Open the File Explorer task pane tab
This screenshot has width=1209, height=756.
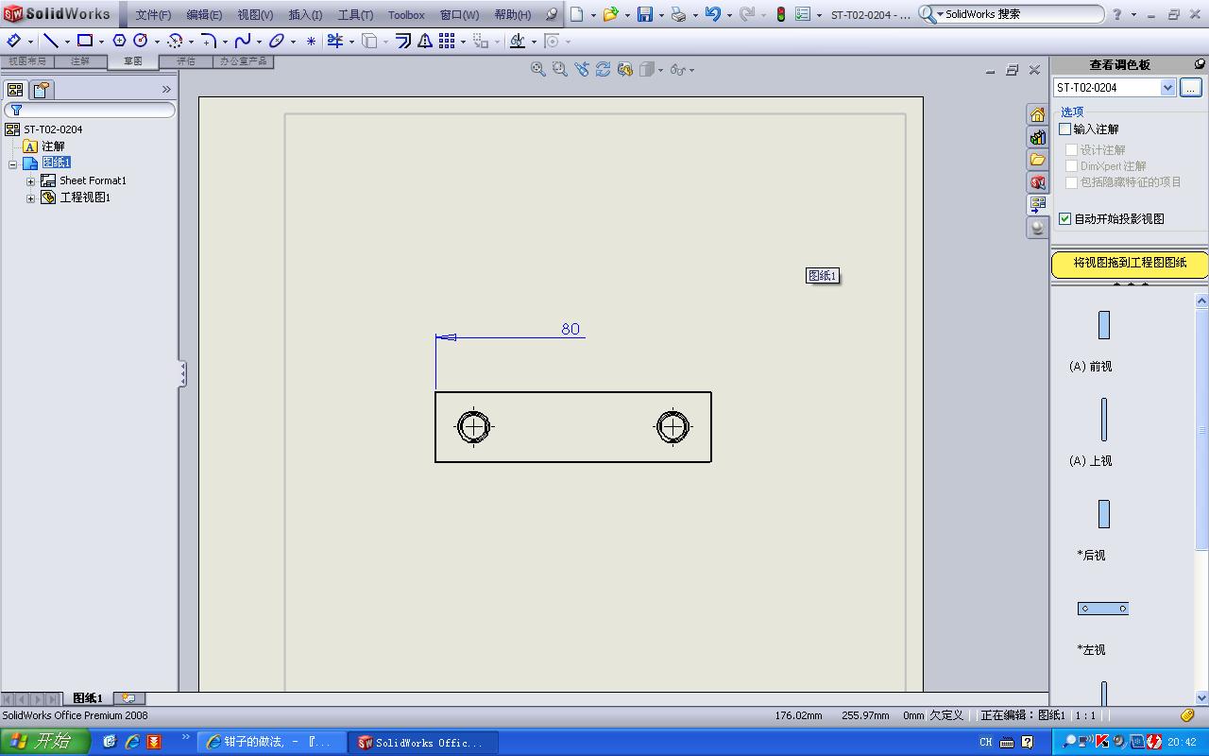1038,160
